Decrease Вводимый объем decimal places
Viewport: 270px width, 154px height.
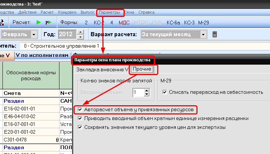[x=146, y=95]
